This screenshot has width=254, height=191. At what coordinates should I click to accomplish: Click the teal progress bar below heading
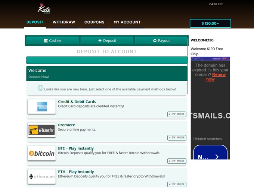coord(107,60)
